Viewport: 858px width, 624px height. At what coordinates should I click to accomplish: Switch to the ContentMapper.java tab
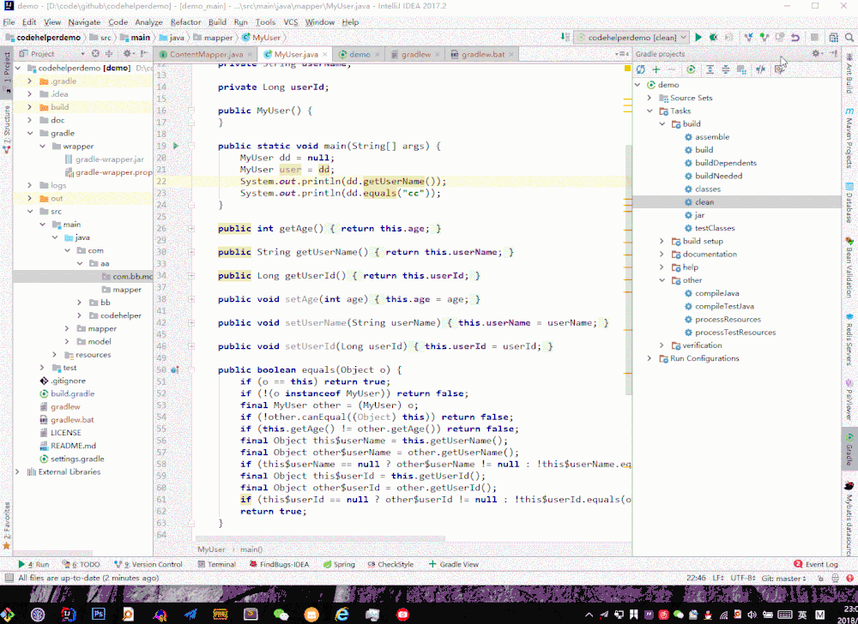[x=206, y=54]
